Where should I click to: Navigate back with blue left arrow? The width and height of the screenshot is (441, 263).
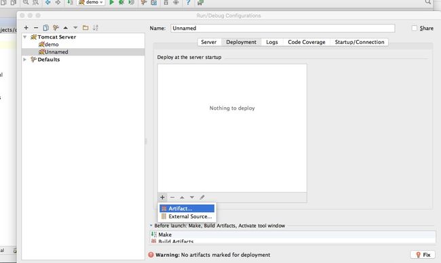tap(48, 2)
